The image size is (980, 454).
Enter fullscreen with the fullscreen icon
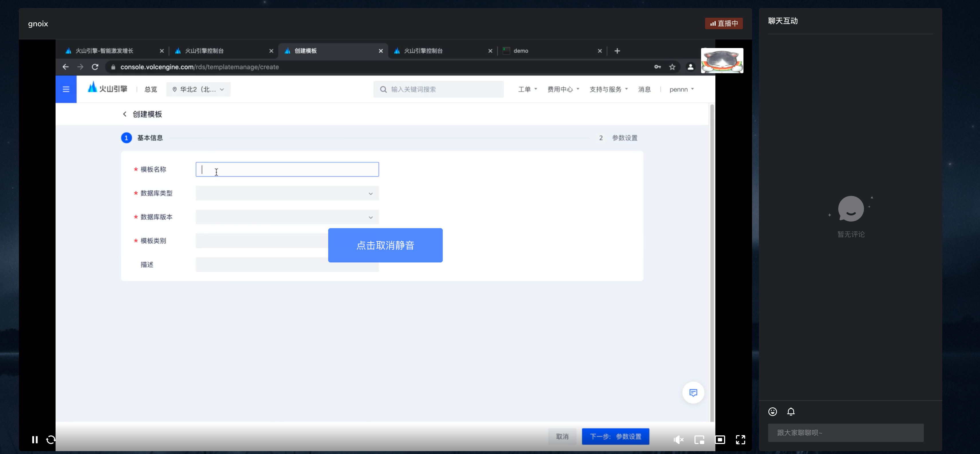(x=740, y=440)
